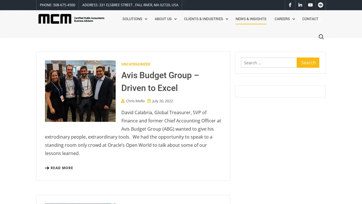Open the QuickBooks social icon

click(x=320, y=5)
